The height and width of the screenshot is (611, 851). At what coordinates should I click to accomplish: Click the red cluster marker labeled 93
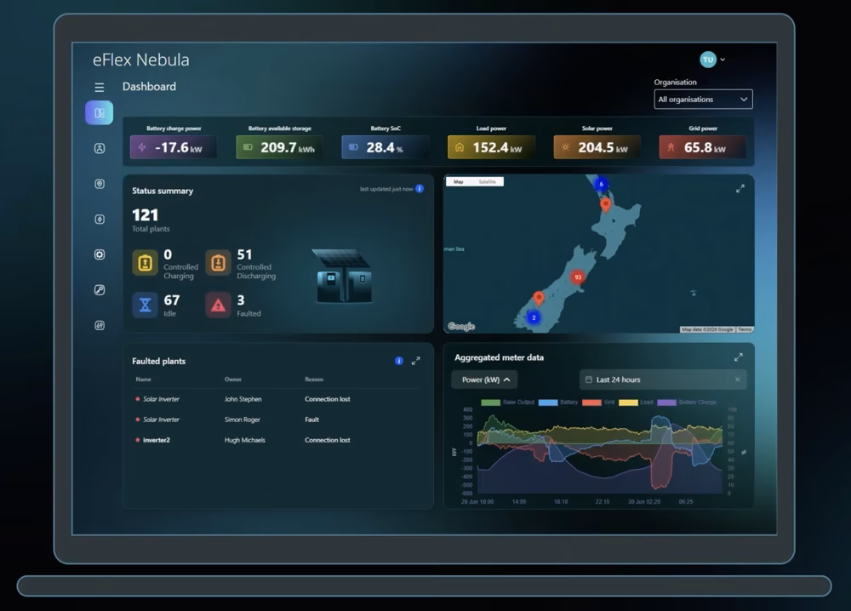[578, 277]
